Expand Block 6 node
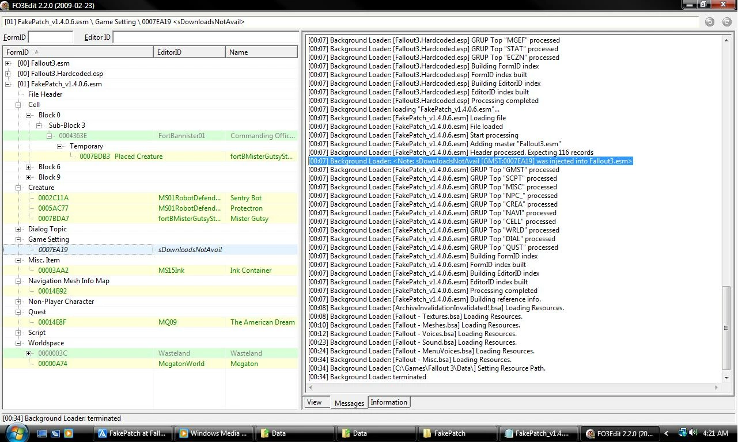This screenshot has width=738, height=442. [28, 167]
